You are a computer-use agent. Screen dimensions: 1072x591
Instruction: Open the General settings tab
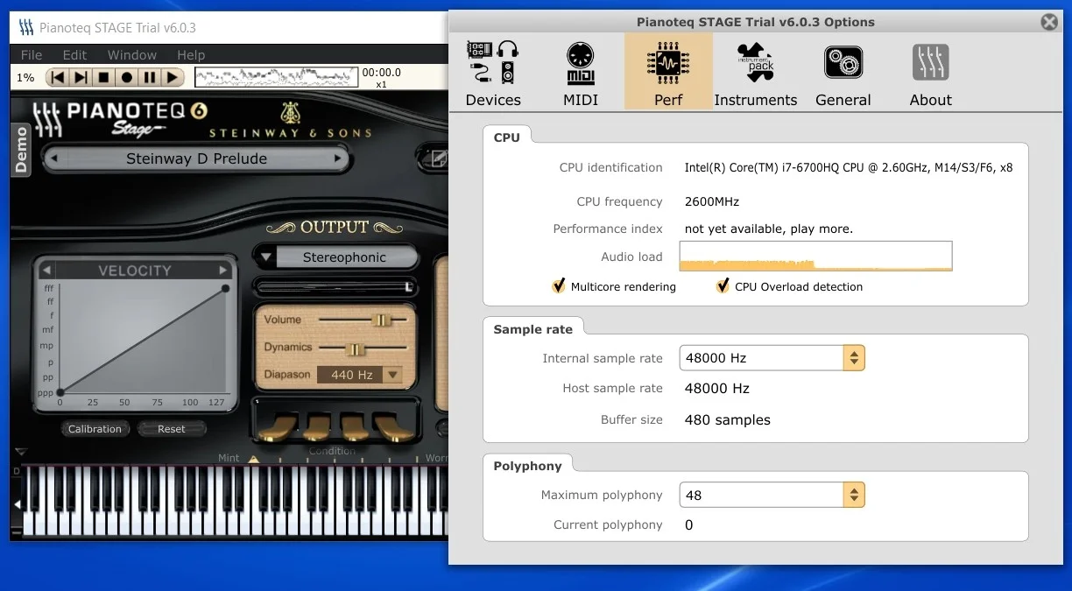(843, 73)
